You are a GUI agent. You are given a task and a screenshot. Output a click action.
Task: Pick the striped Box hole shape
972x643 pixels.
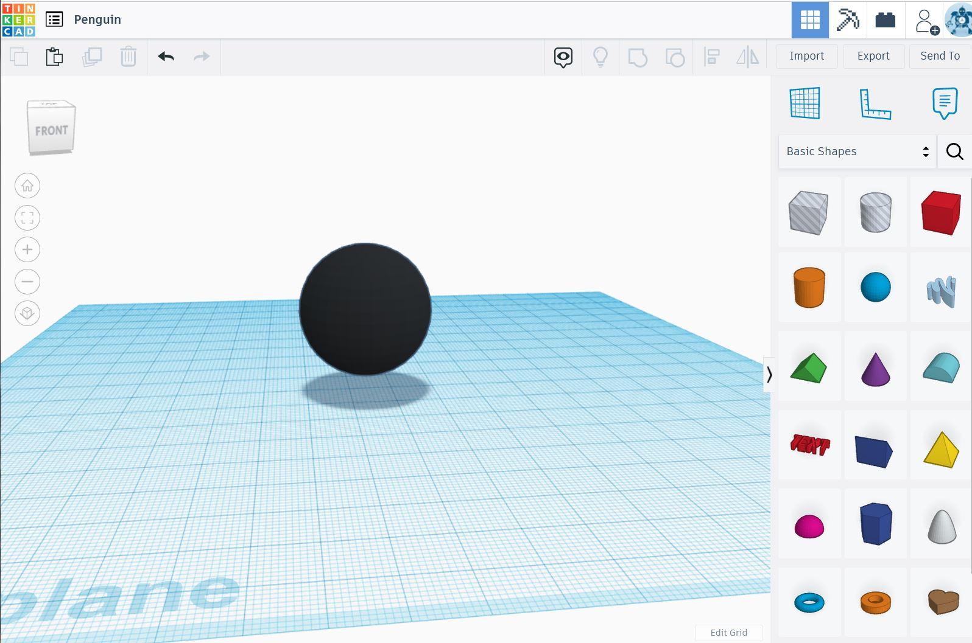(809, 212)
